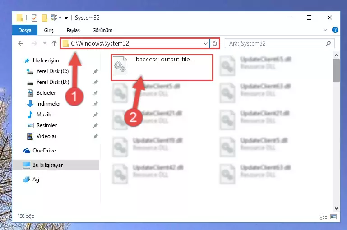Go back with the left arrow
The width and height of the screenshot is (347, 230).
[x=21, y=43]
